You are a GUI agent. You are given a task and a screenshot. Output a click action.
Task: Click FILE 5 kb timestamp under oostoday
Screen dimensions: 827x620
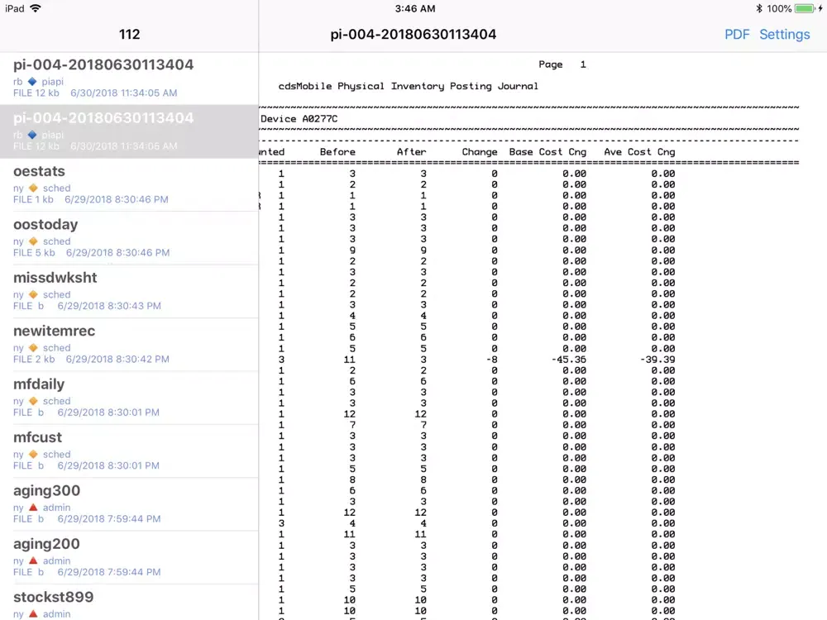point(91,252)
